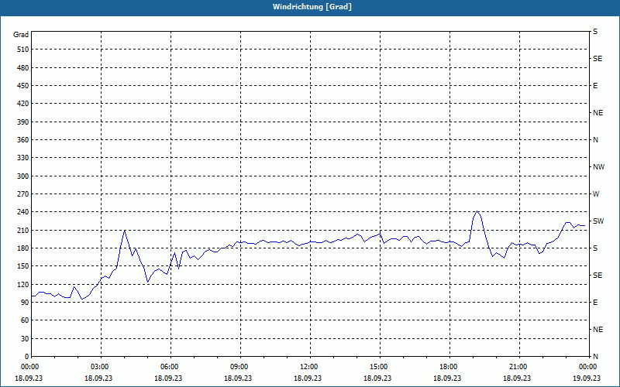
Task: Click the 480 degree axis label
Action: point(23,68)
